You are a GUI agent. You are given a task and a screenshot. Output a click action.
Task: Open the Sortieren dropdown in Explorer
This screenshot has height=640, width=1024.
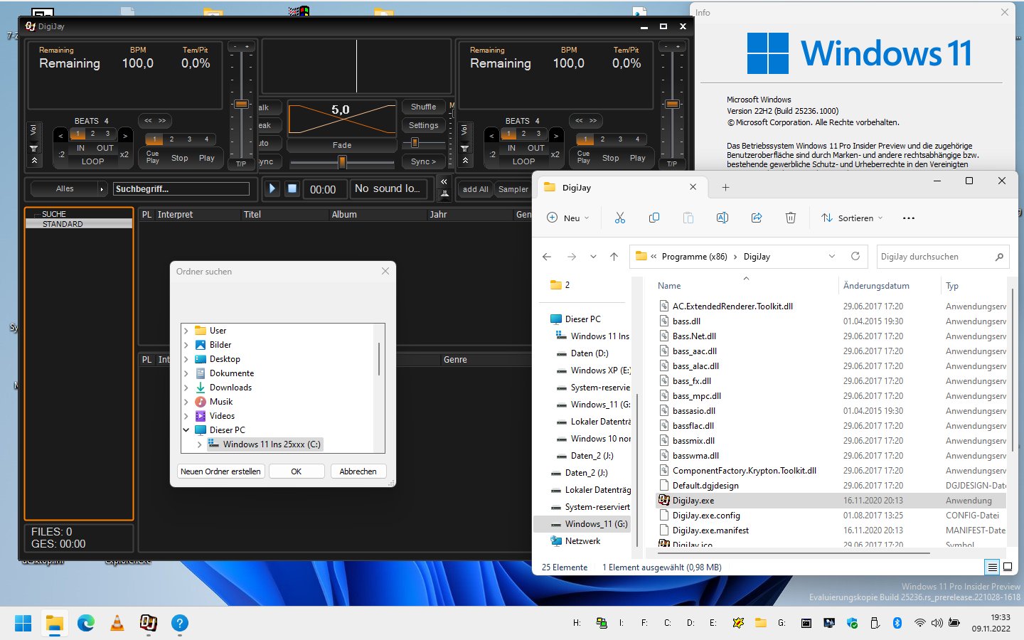(852, 218)
